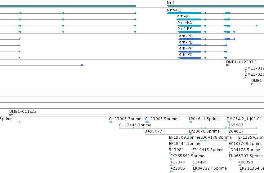Click the 422985 feature arrow glyph

[x=172, y=172]
